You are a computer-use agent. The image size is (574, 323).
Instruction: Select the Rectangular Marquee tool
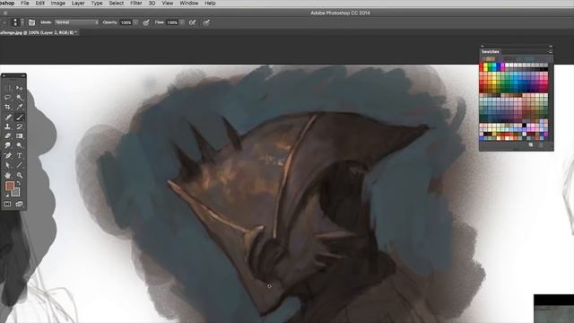[8, 88]
